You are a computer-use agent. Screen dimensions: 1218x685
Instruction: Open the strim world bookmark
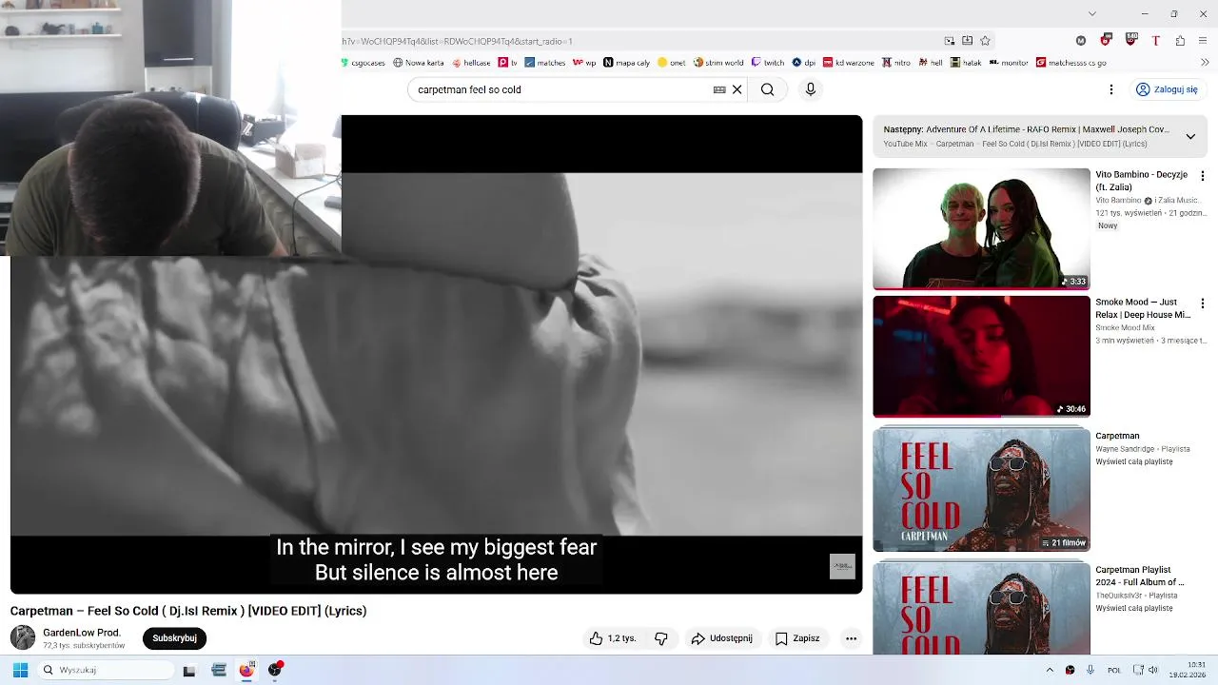pos(718,63)
